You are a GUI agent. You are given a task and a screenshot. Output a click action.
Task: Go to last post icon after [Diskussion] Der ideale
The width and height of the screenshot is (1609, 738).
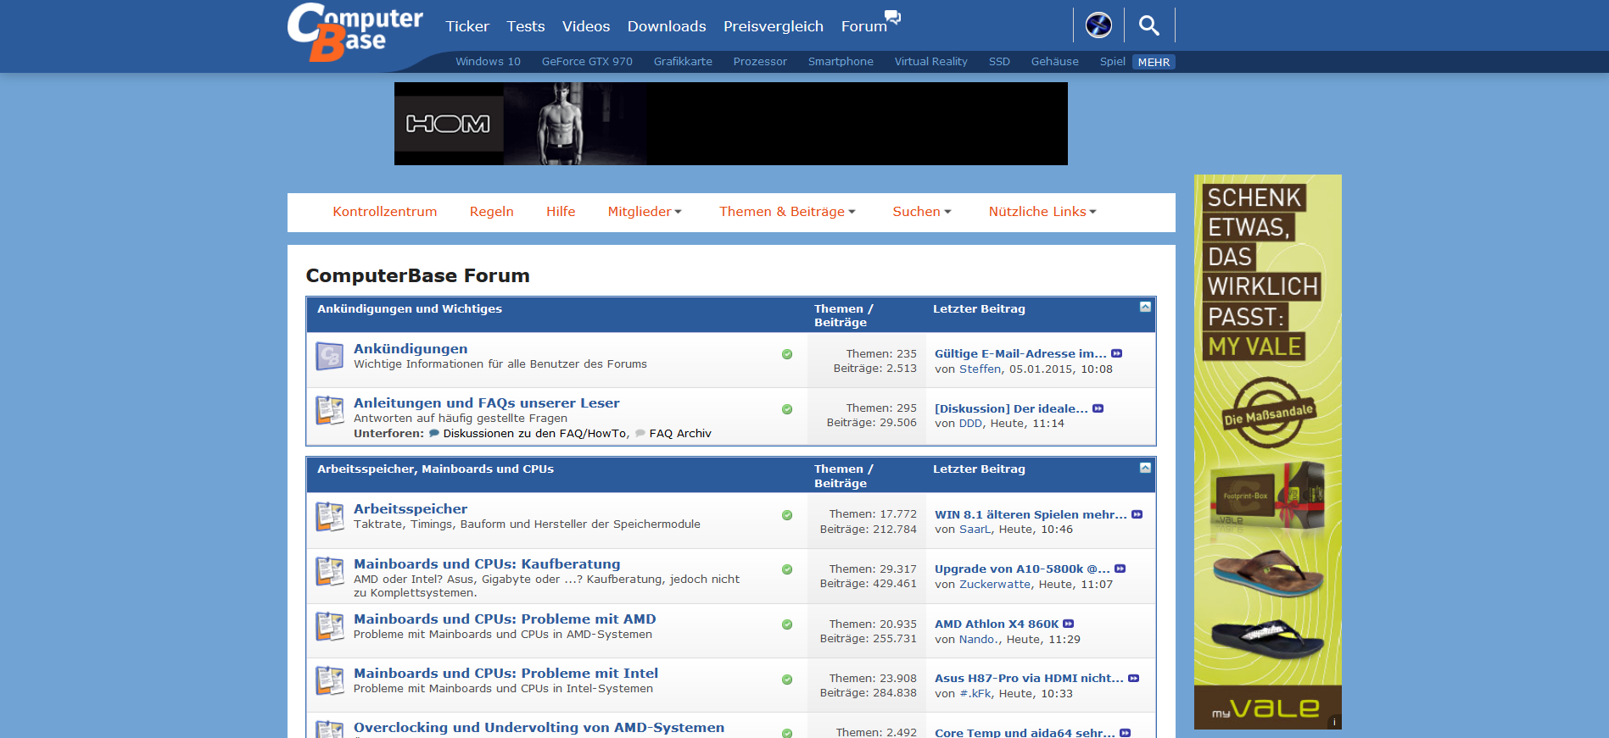pos(1098,408)
